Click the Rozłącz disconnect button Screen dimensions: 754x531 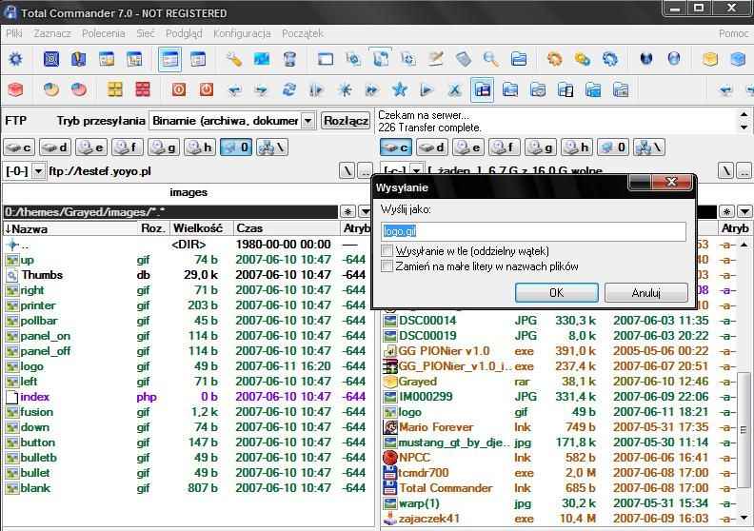pyautogui.click(x=346, y=121)
